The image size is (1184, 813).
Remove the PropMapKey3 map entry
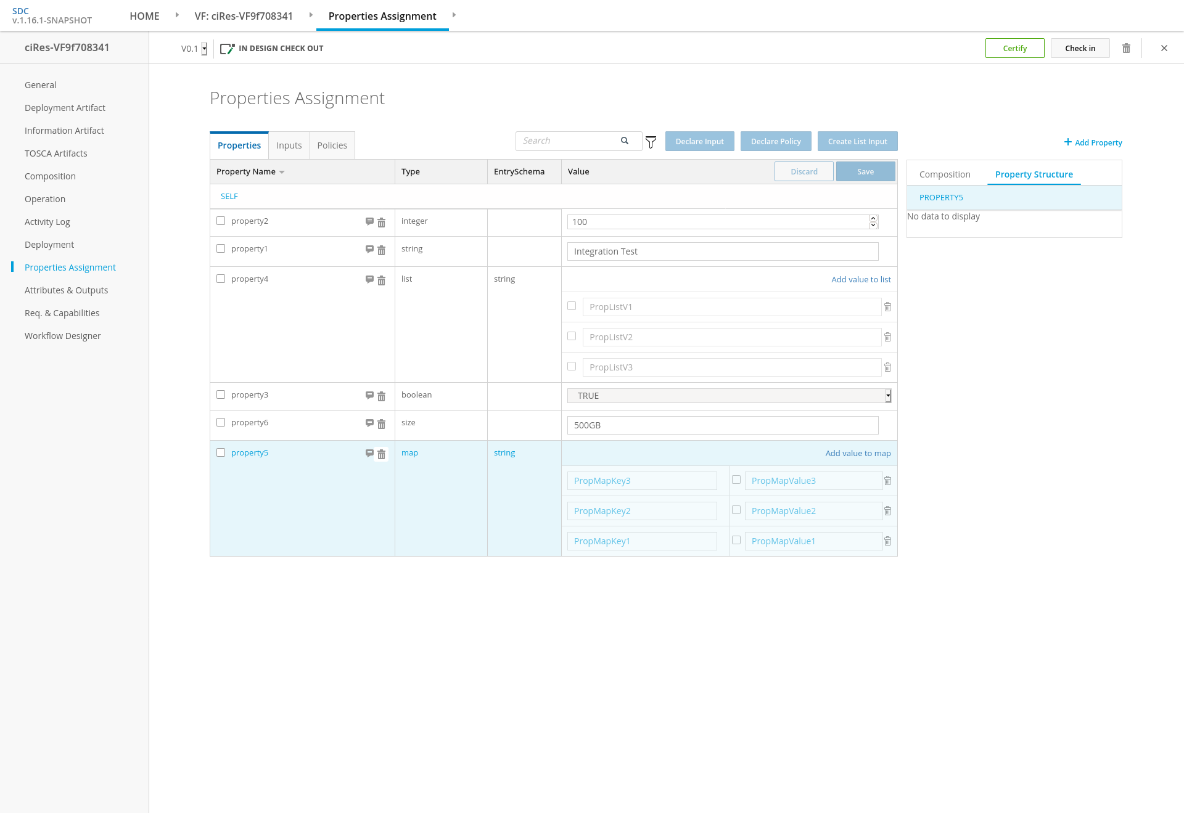[x=887, y=481]
